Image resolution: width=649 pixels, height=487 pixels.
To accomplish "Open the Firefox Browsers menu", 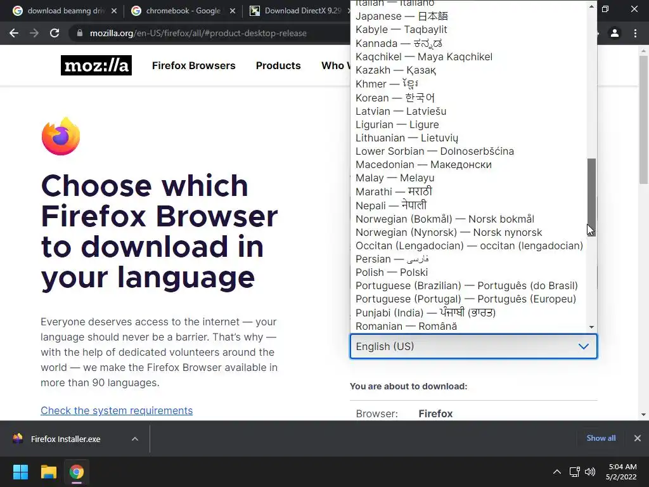I will [x=194, y=65].
